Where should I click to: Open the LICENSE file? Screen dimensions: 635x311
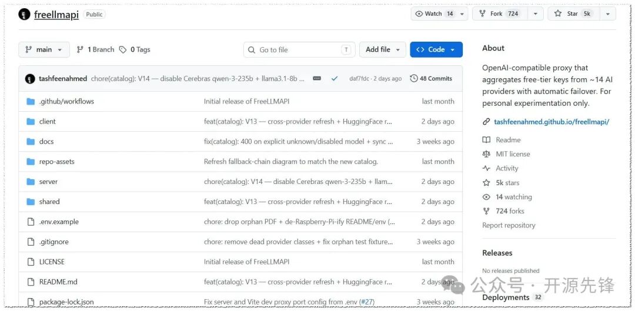(52, 262)
